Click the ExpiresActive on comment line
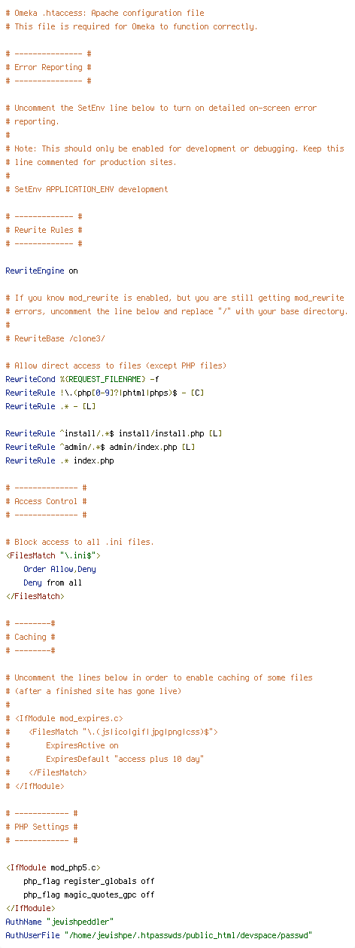 62,745
